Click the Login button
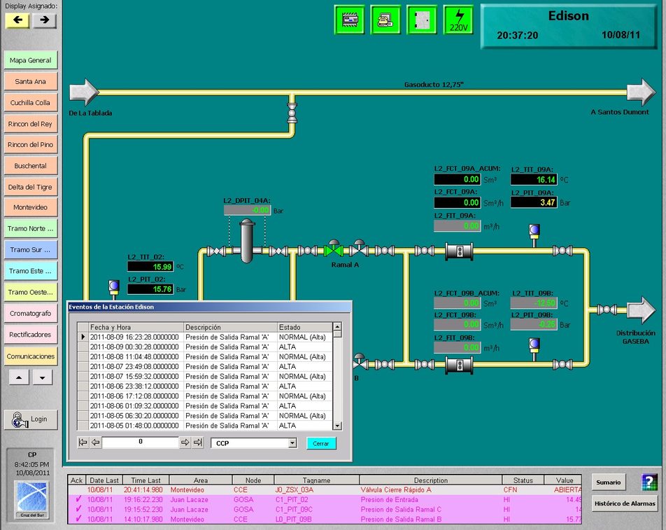 (x=31, y=419)
